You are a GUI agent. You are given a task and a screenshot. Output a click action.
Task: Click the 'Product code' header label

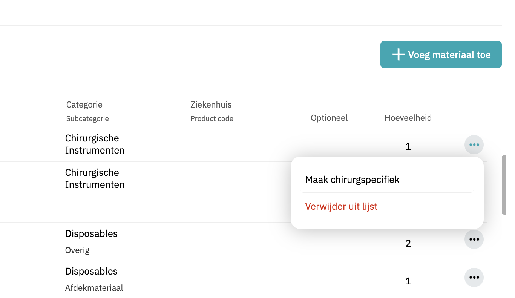[212, 119]
